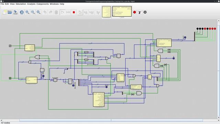The image size is (220, 124).
Task: Click the third magnifier fit-to-window icon
Action: (x=38, y=12)
